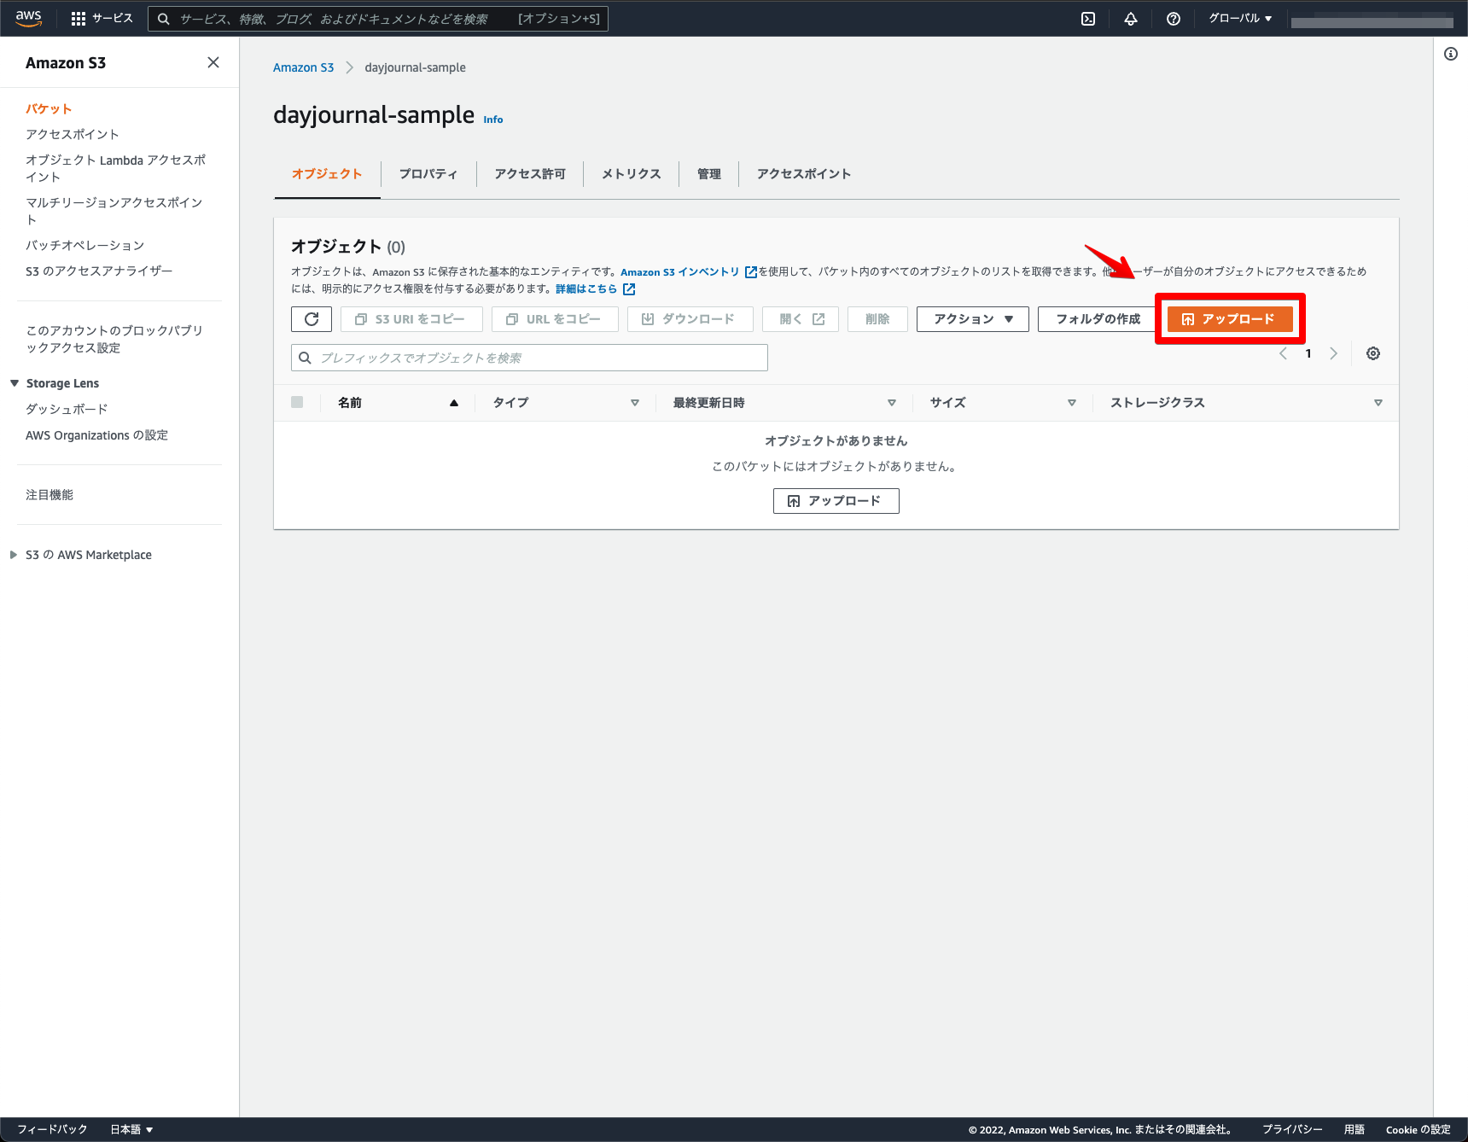
Task: Open アクセスポイント in sidebar
Action: [73, 135]
